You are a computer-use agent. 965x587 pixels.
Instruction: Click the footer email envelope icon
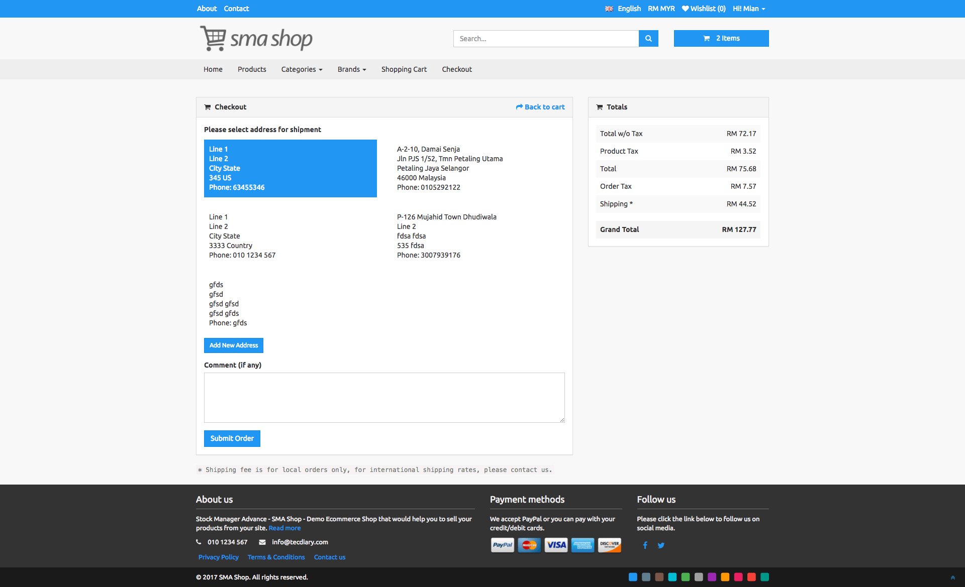click(x=262, y=542)
